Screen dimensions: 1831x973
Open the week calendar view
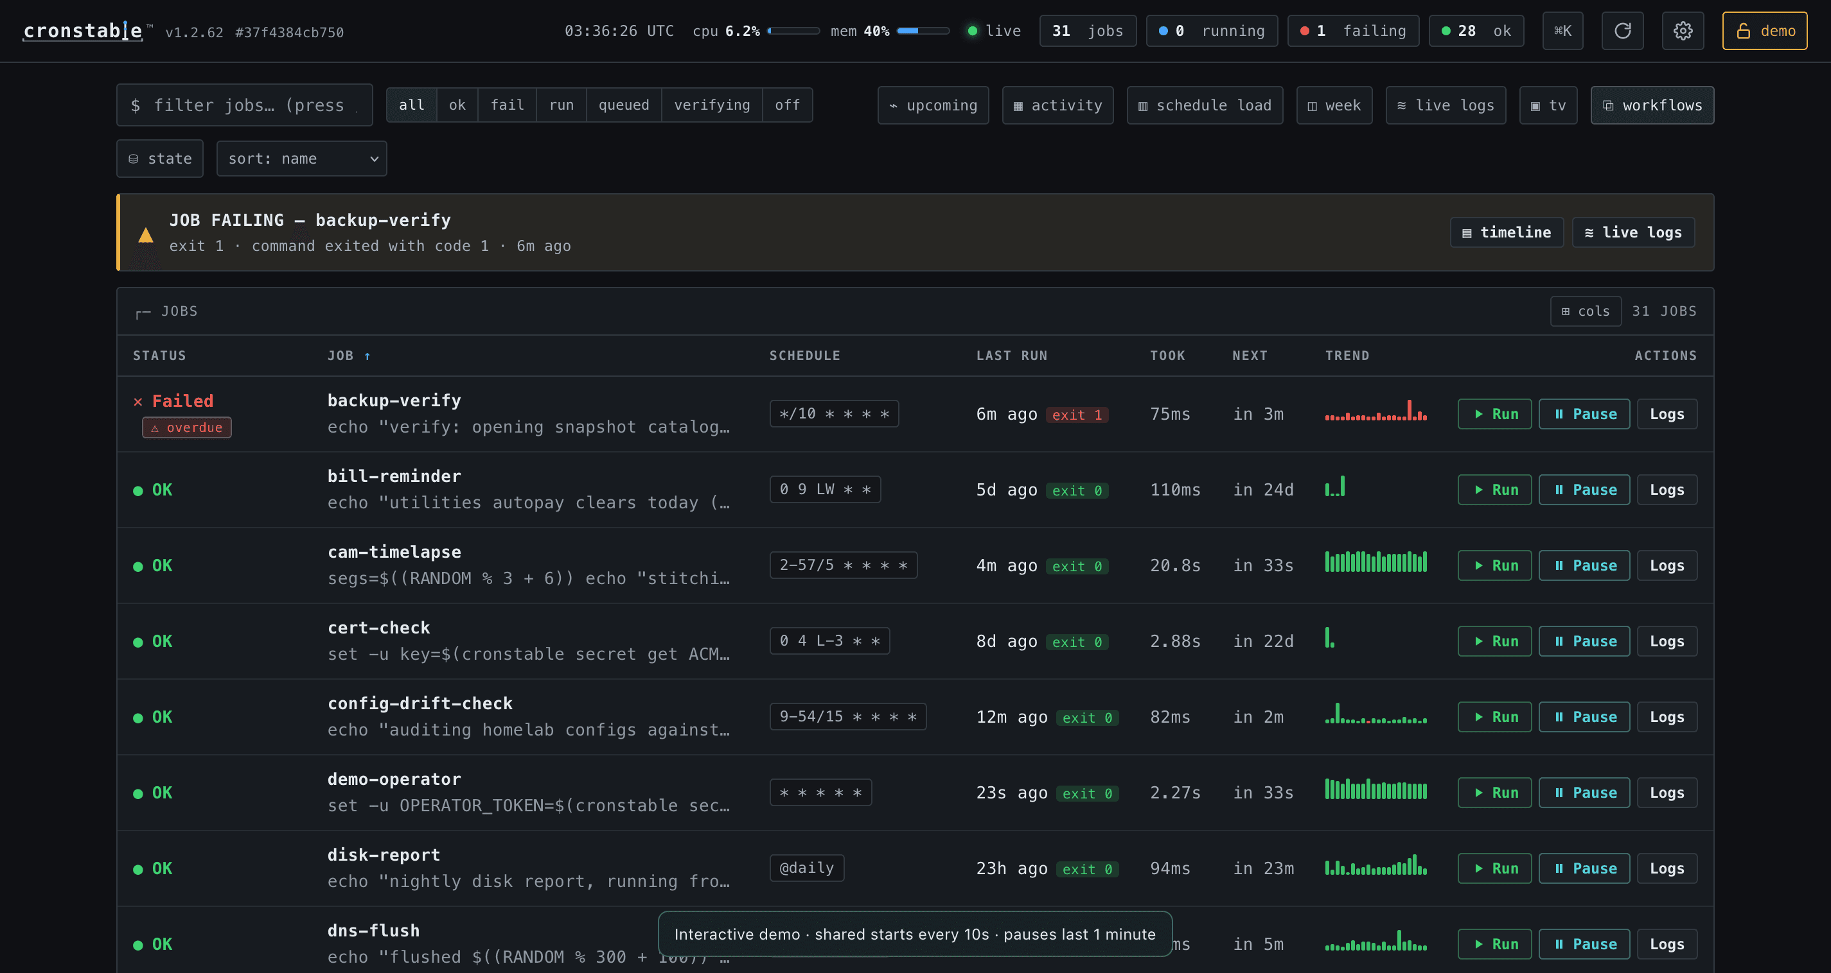1334,105
